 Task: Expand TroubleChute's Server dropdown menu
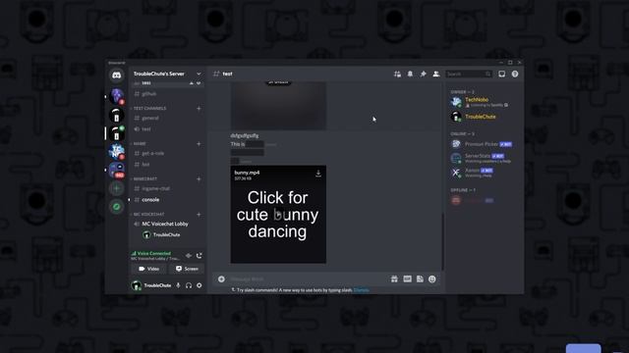pos(199,75)
